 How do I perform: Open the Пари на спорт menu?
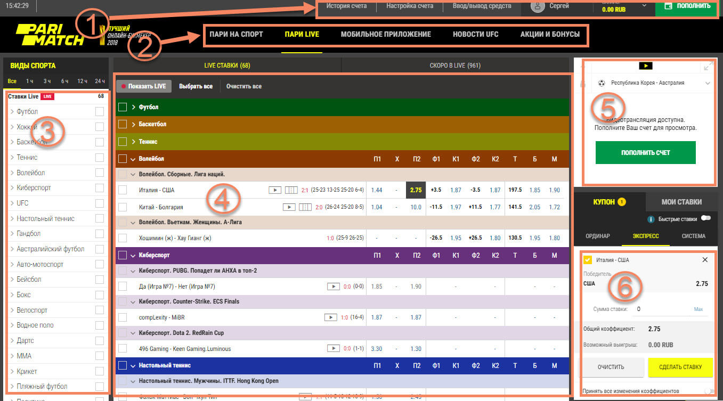(237, 34)
